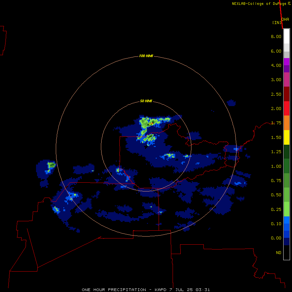Image resolution: width=292 pixels, height=292 pixels.
Task: Click the 6.00 legend value
Action: pos(276,51)
